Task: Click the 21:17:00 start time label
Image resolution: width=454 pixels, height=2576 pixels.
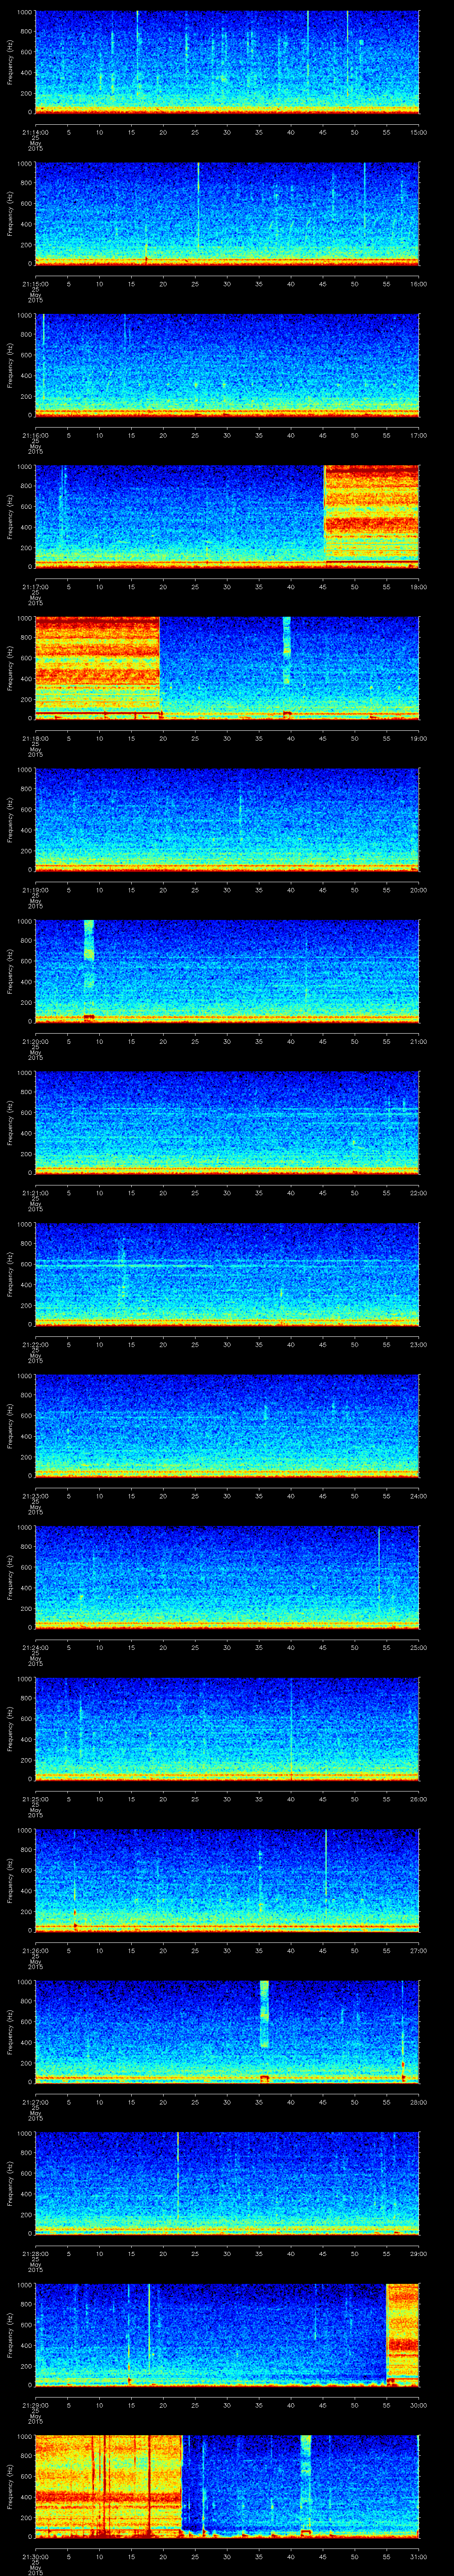Action: tap(35, 587)
